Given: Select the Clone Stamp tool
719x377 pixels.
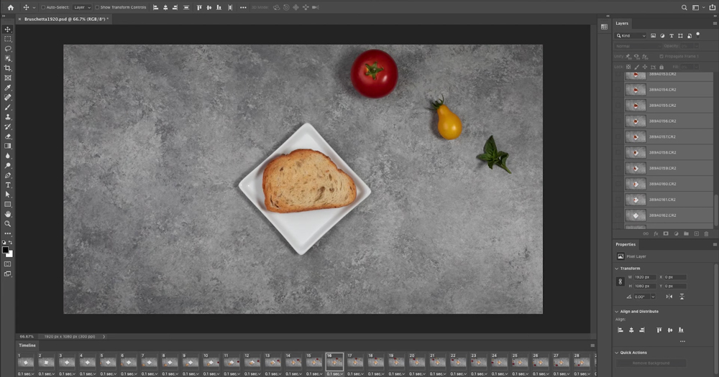Looking at the screenshot, I should [x=8, y=117].
